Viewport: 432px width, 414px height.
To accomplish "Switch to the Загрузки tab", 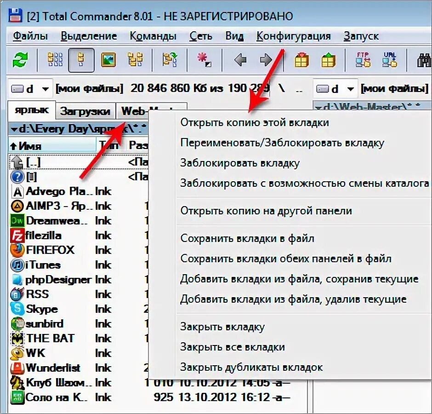I will click(x=85, y=111).
